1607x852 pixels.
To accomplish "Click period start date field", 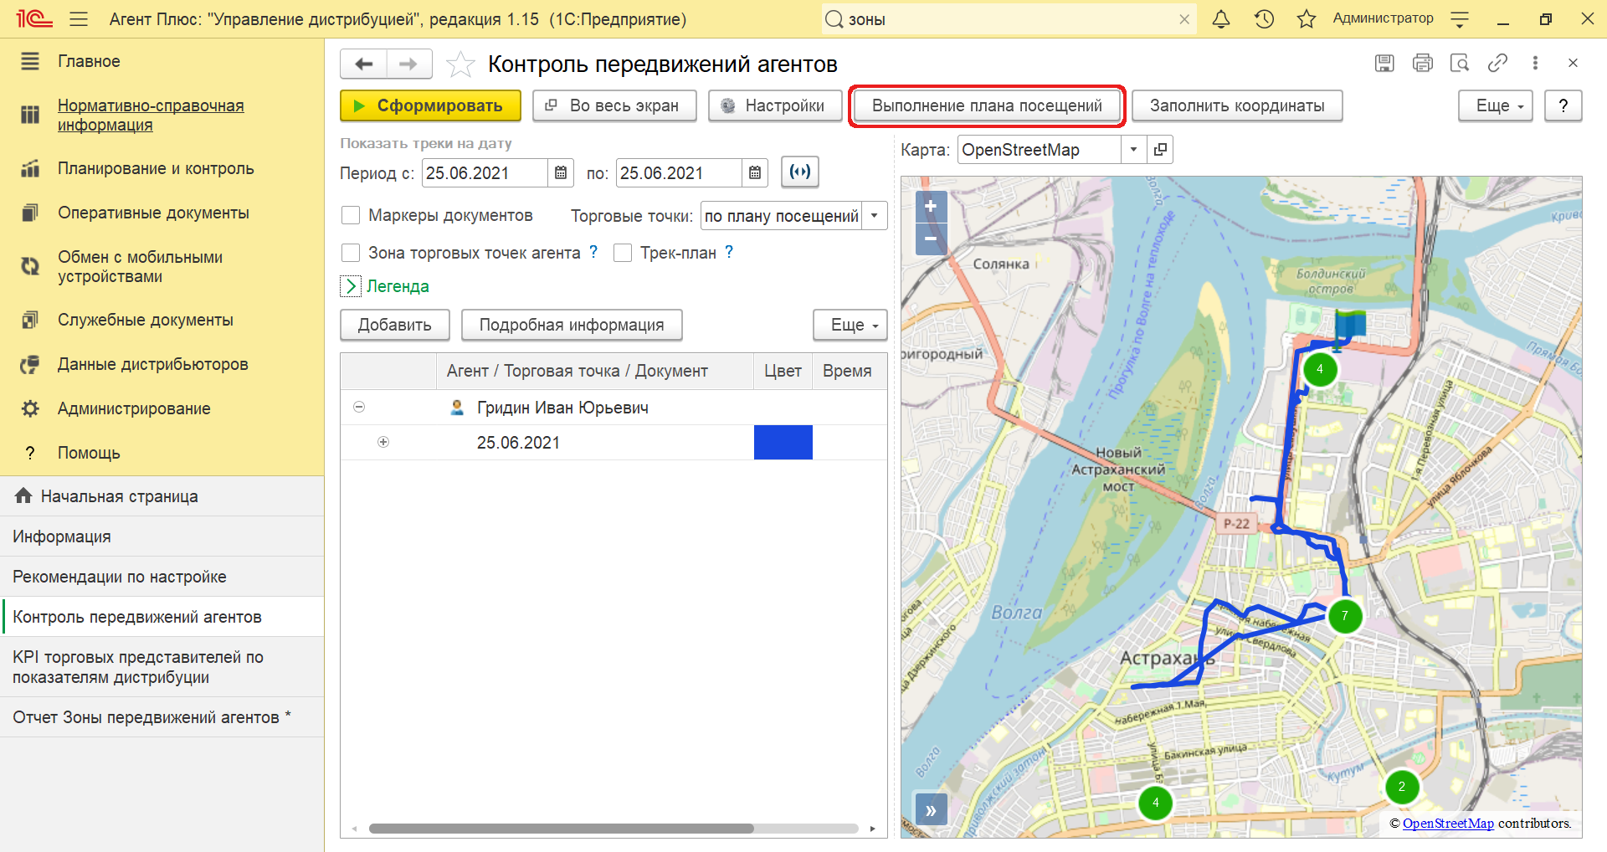I will click(485, 173).
